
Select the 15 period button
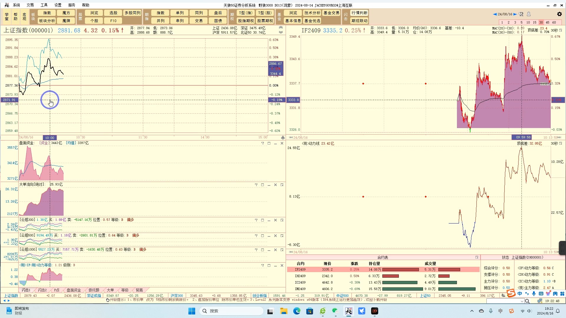(534, 22)
